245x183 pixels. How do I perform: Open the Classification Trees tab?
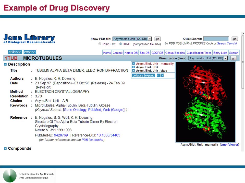click(199, 53)
